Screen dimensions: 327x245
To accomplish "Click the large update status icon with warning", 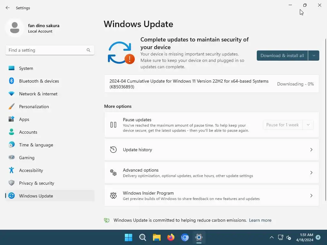I will [121, 53].
